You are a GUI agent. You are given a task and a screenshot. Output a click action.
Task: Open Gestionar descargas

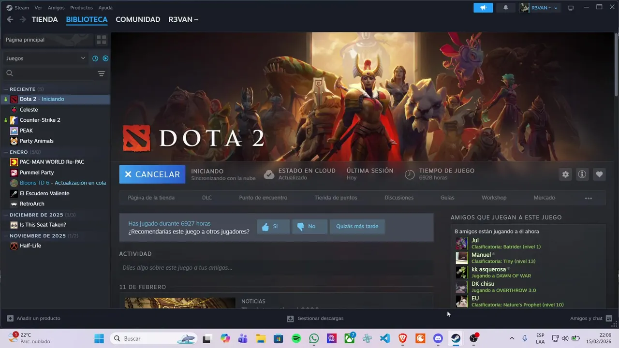[315, 319]
